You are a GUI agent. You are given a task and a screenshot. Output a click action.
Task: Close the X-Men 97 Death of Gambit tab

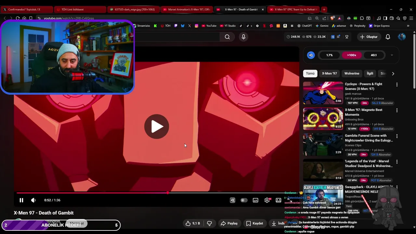pos(263,9)
